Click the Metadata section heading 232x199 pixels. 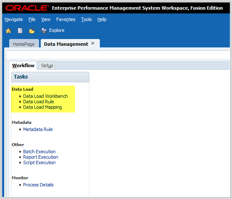(21, 123)
